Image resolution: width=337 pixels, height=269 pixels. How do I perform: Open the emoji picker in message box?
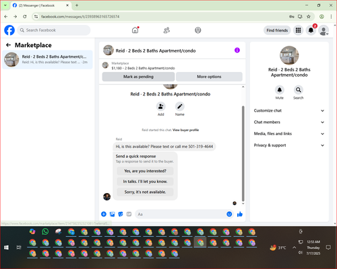coord(229,214)
